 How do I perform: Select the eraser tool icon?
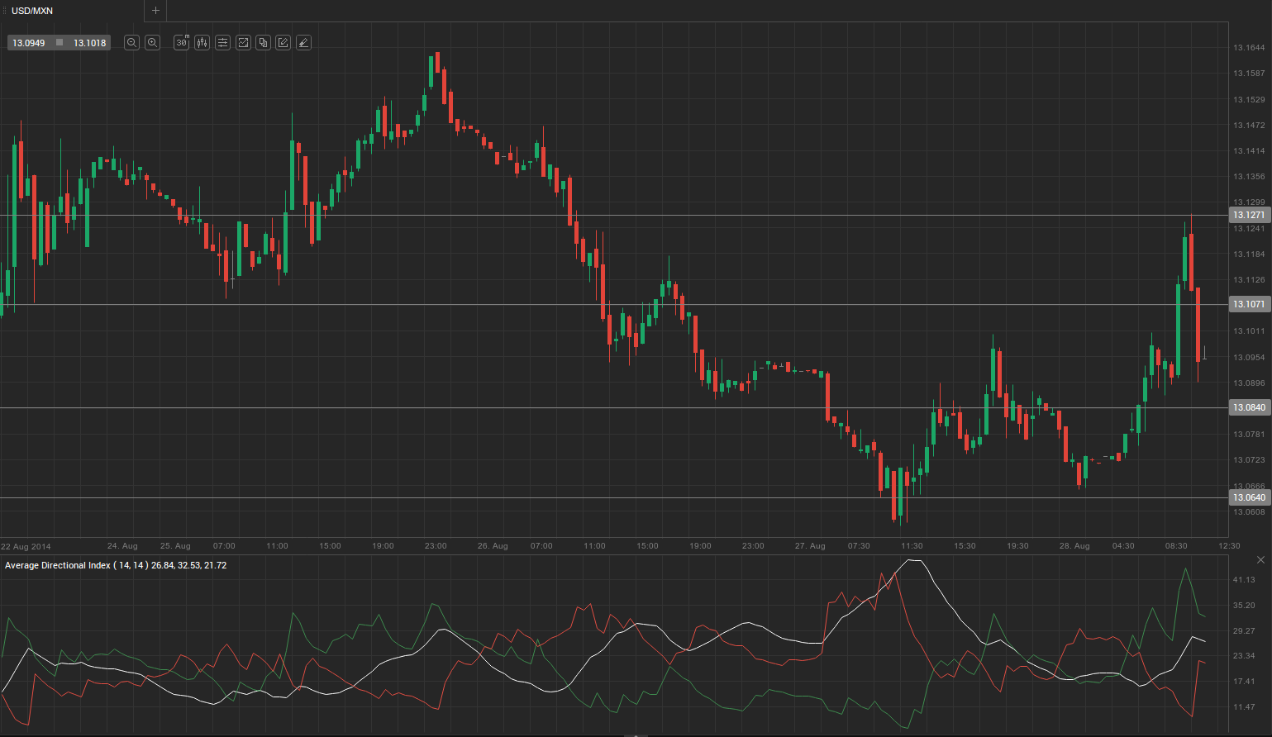(x=303, y=43)
